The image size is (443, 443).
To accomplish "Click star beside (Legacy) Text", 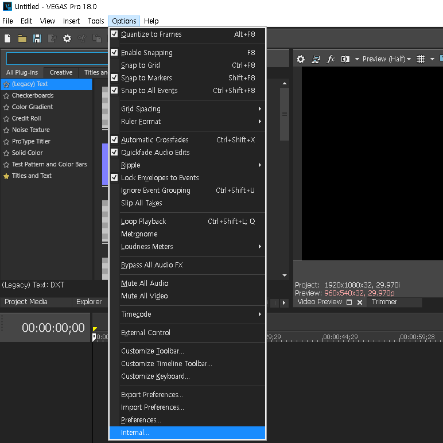I will tap(6, 84).
